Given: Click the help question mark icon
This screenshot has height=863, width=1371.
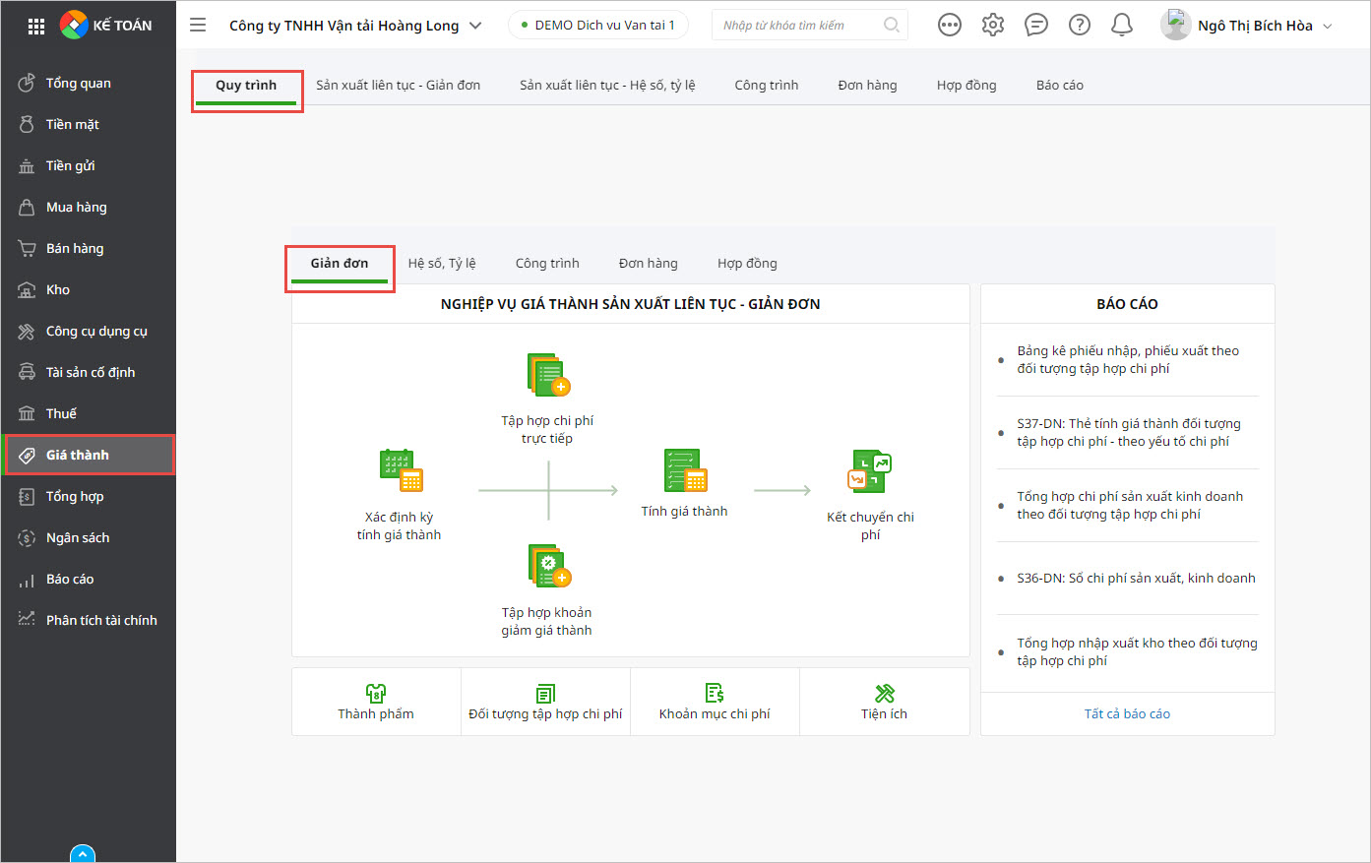Looking at the screenshot, I should pos(1080,26).
